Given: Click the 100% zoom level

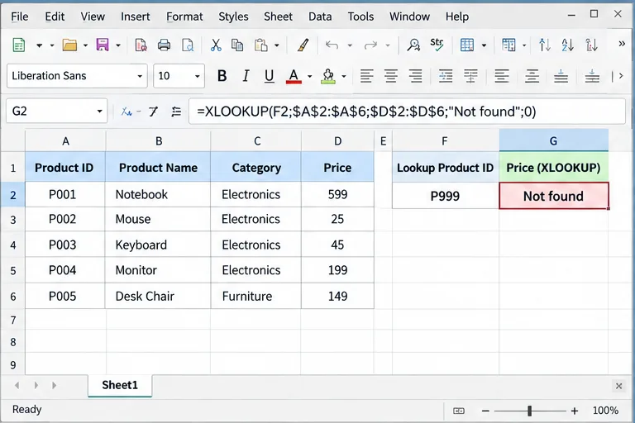Looking at the screenshot, I should (x=605, y=411).
